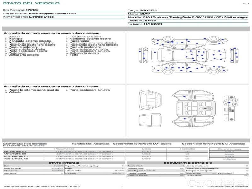Select the plate number "GG072ZN"
Image resolution: width=252 pixels, height=189 pixels.
[148, 10]
